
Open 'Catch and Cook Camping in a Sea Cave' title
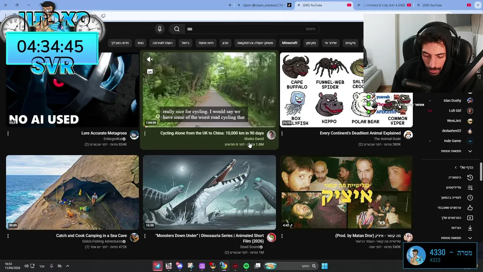point(91,235)
